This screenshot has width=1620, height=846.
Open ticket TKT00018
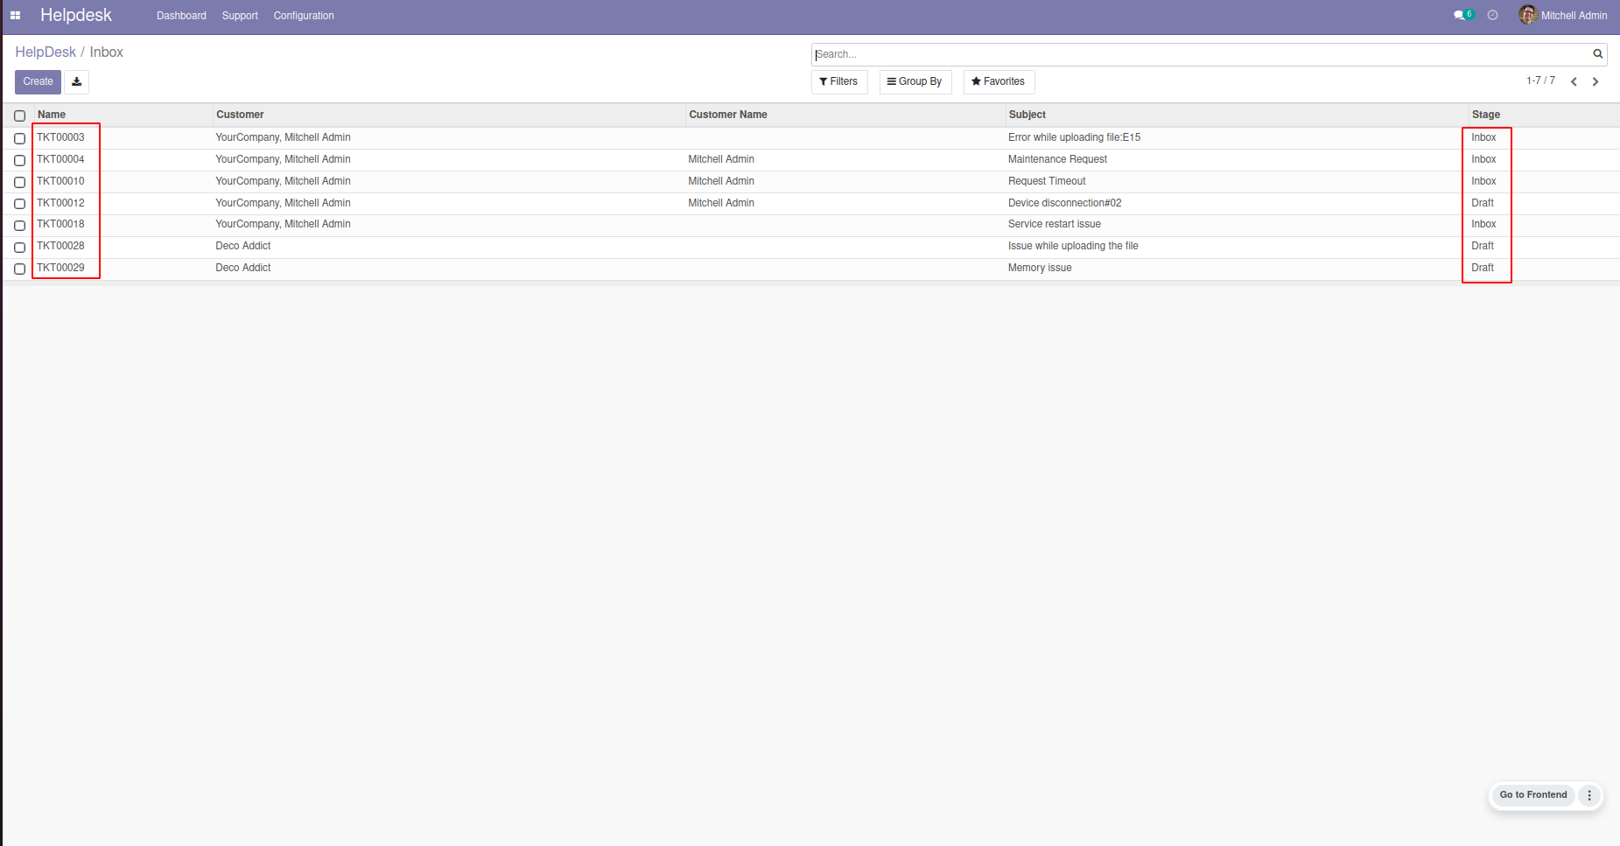60,224
